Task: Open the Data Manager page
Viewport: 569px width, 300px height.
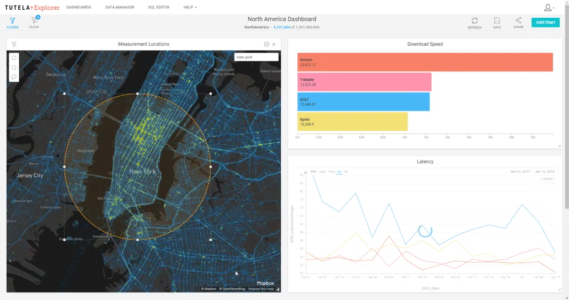Action: [x=119, y=7]
